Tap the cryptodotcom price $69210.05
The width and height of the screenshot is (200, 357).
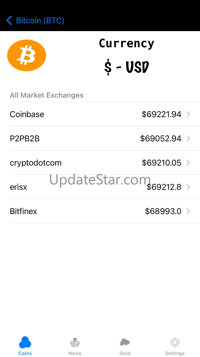[x=162, y=163]
